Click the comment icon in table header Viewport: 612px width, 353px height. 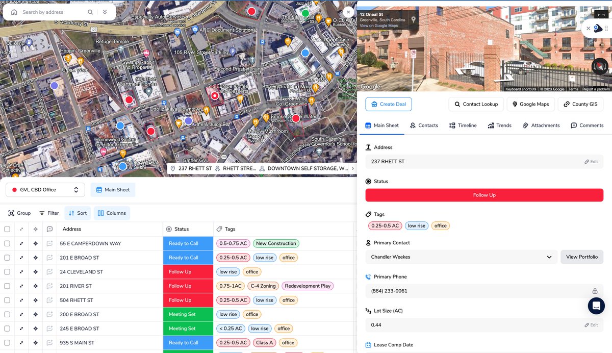49,229
